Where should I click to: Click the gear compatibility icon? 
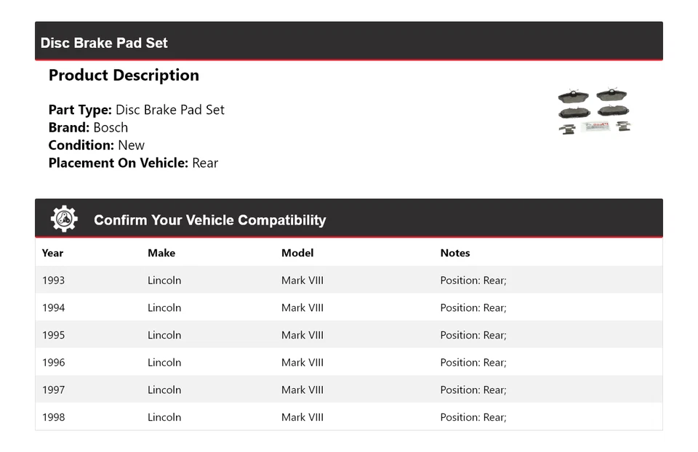[x=64, y=219]
